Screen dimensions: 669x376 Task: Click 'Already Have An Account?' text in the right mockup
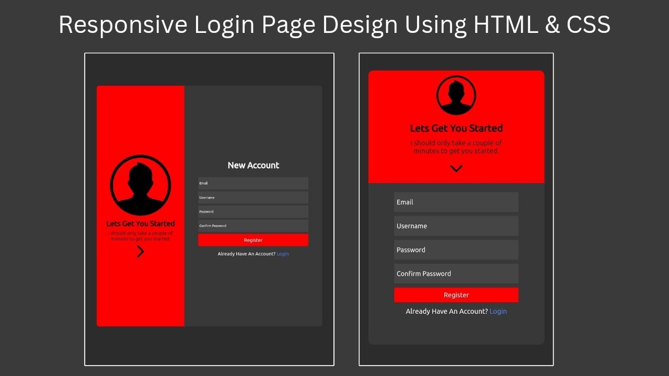[447, 311]
